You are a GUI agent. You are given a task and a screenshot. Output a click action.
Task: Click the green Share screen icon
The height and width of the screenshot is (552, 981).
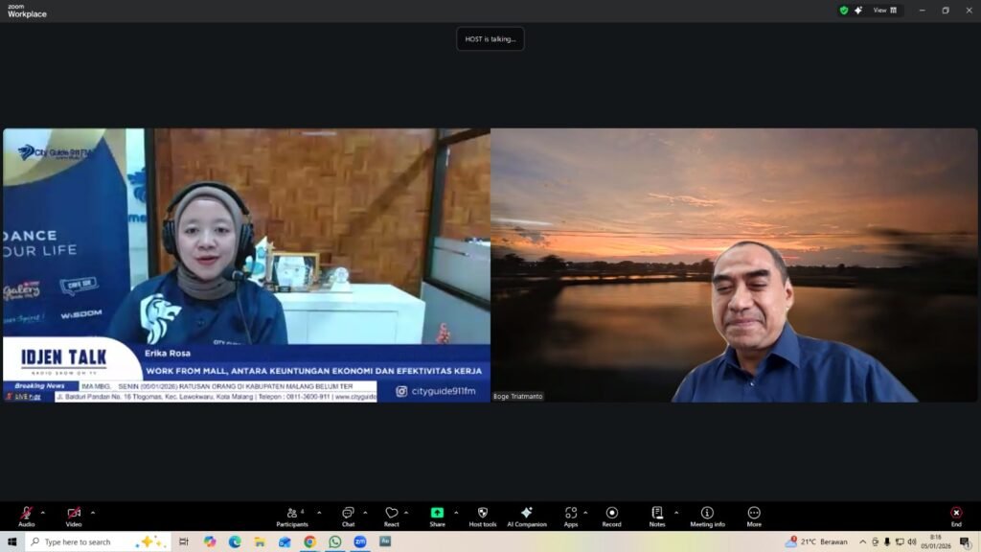437,513
